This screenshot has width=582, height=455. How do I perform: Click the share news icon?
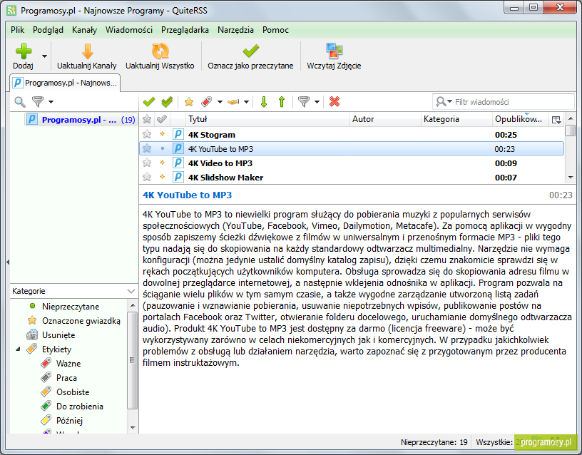point(233,101)
